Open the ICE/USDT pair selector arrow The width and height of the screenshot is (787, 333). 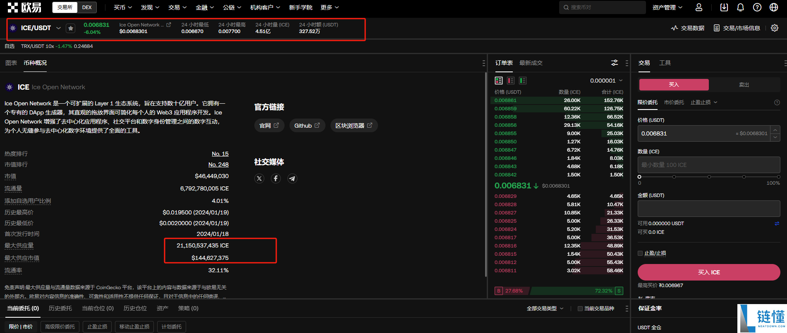[58, 28]
